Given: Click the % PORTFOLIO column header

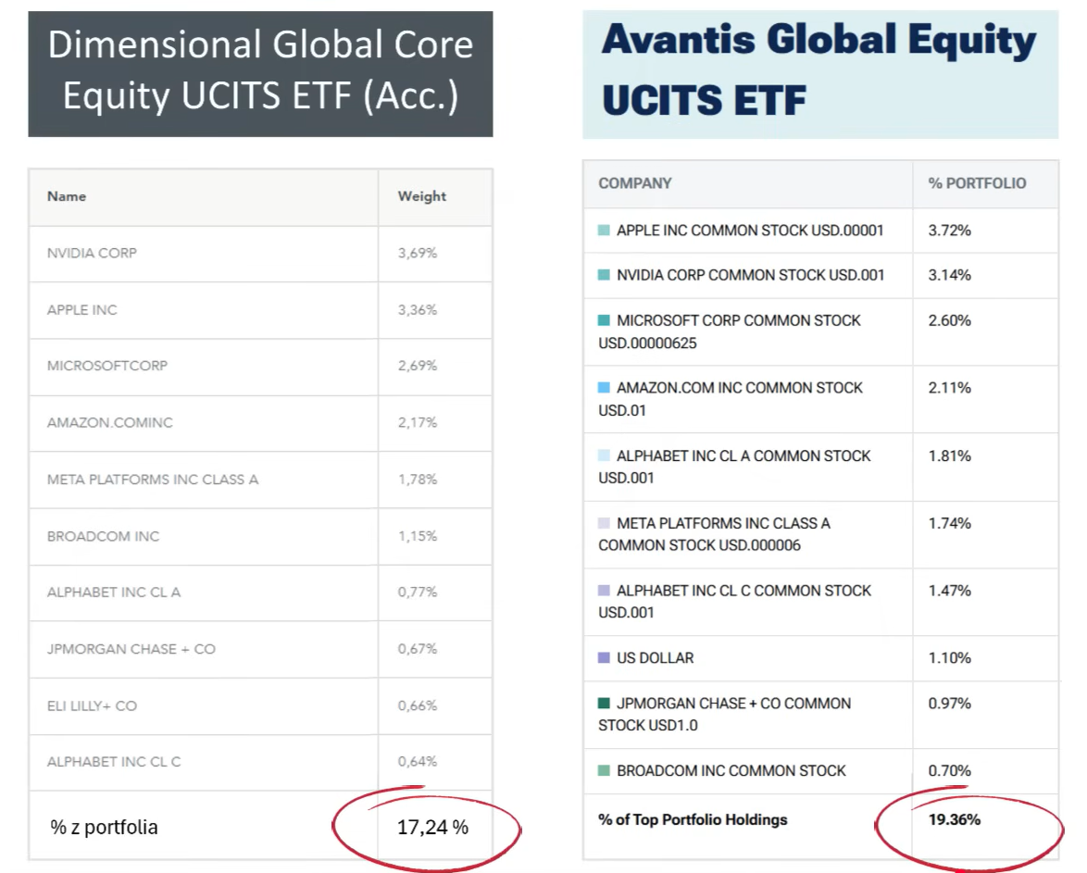Looking at the screenshot, I should 977,183.
